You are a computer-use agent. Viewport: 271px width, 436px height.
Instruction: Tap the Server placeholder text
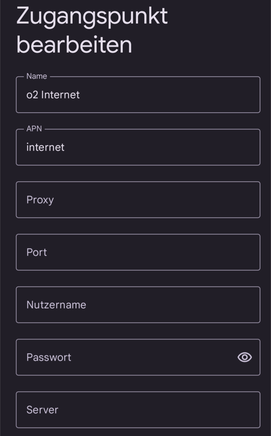42,410
